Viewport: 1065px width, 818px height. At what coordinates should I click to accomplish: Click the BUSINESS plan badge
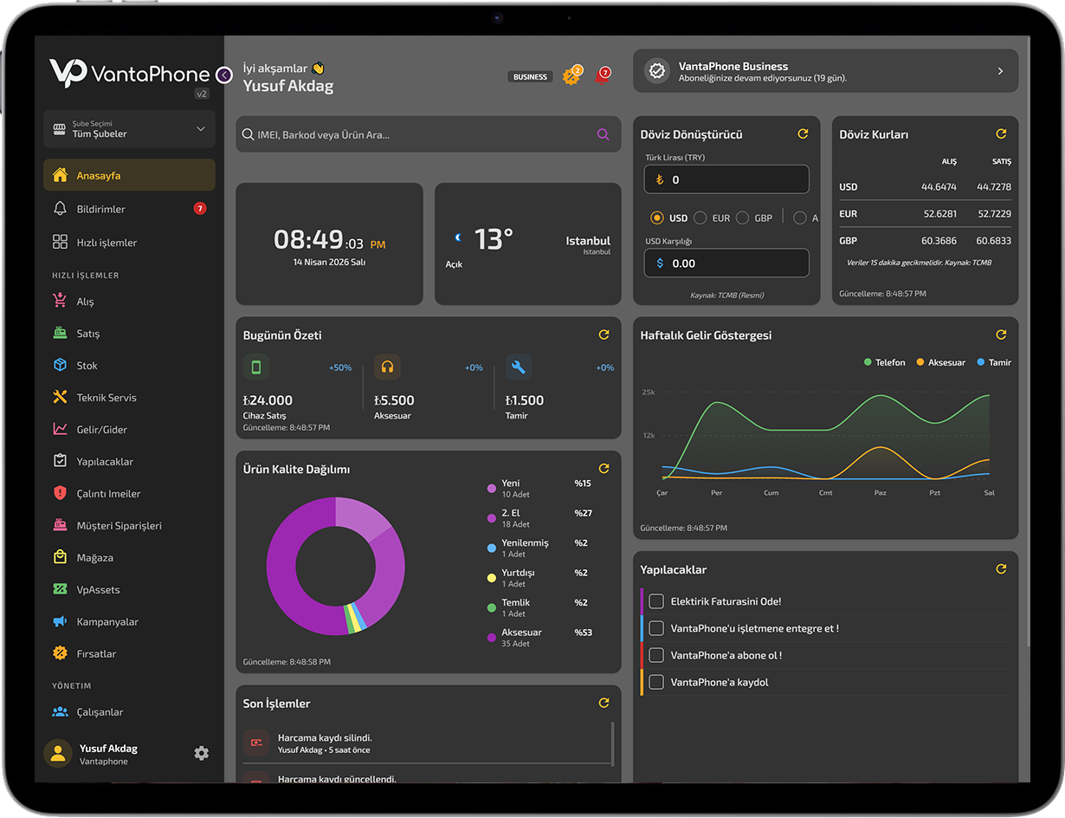click(x=530, y=77)
